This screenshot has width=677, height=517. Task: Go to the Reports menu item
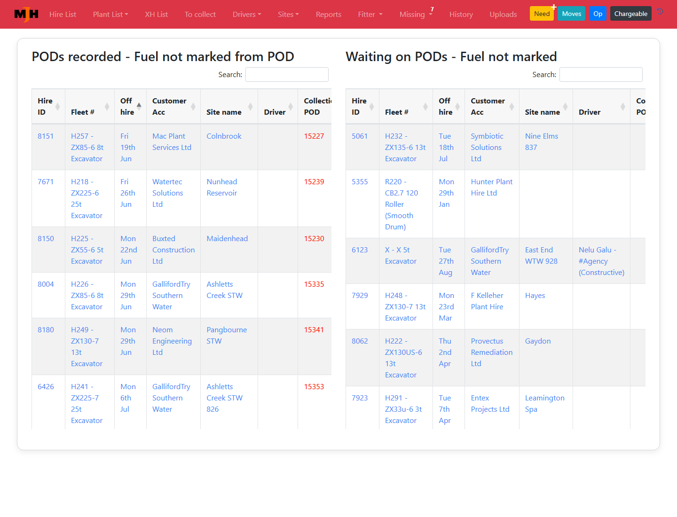click(329, 15)
